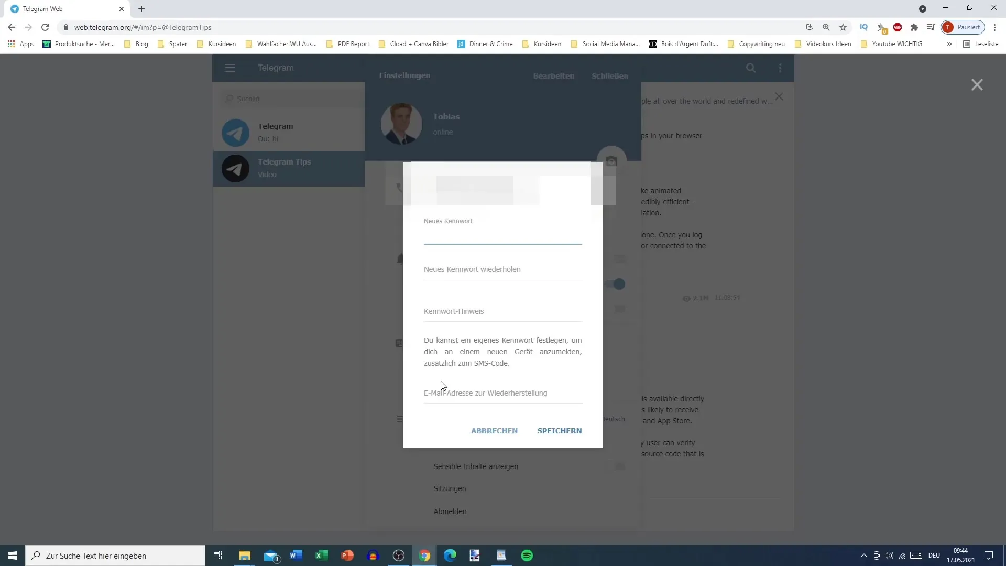Open Word from taskbar

click(296, 556)
